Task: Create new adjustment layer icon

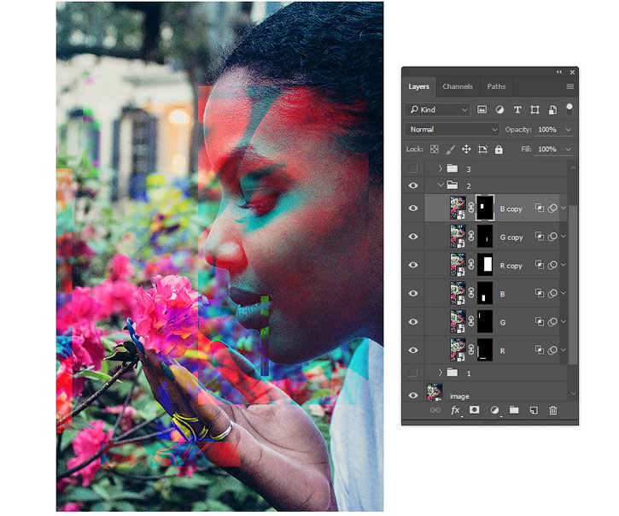Action: pos(494,410)
